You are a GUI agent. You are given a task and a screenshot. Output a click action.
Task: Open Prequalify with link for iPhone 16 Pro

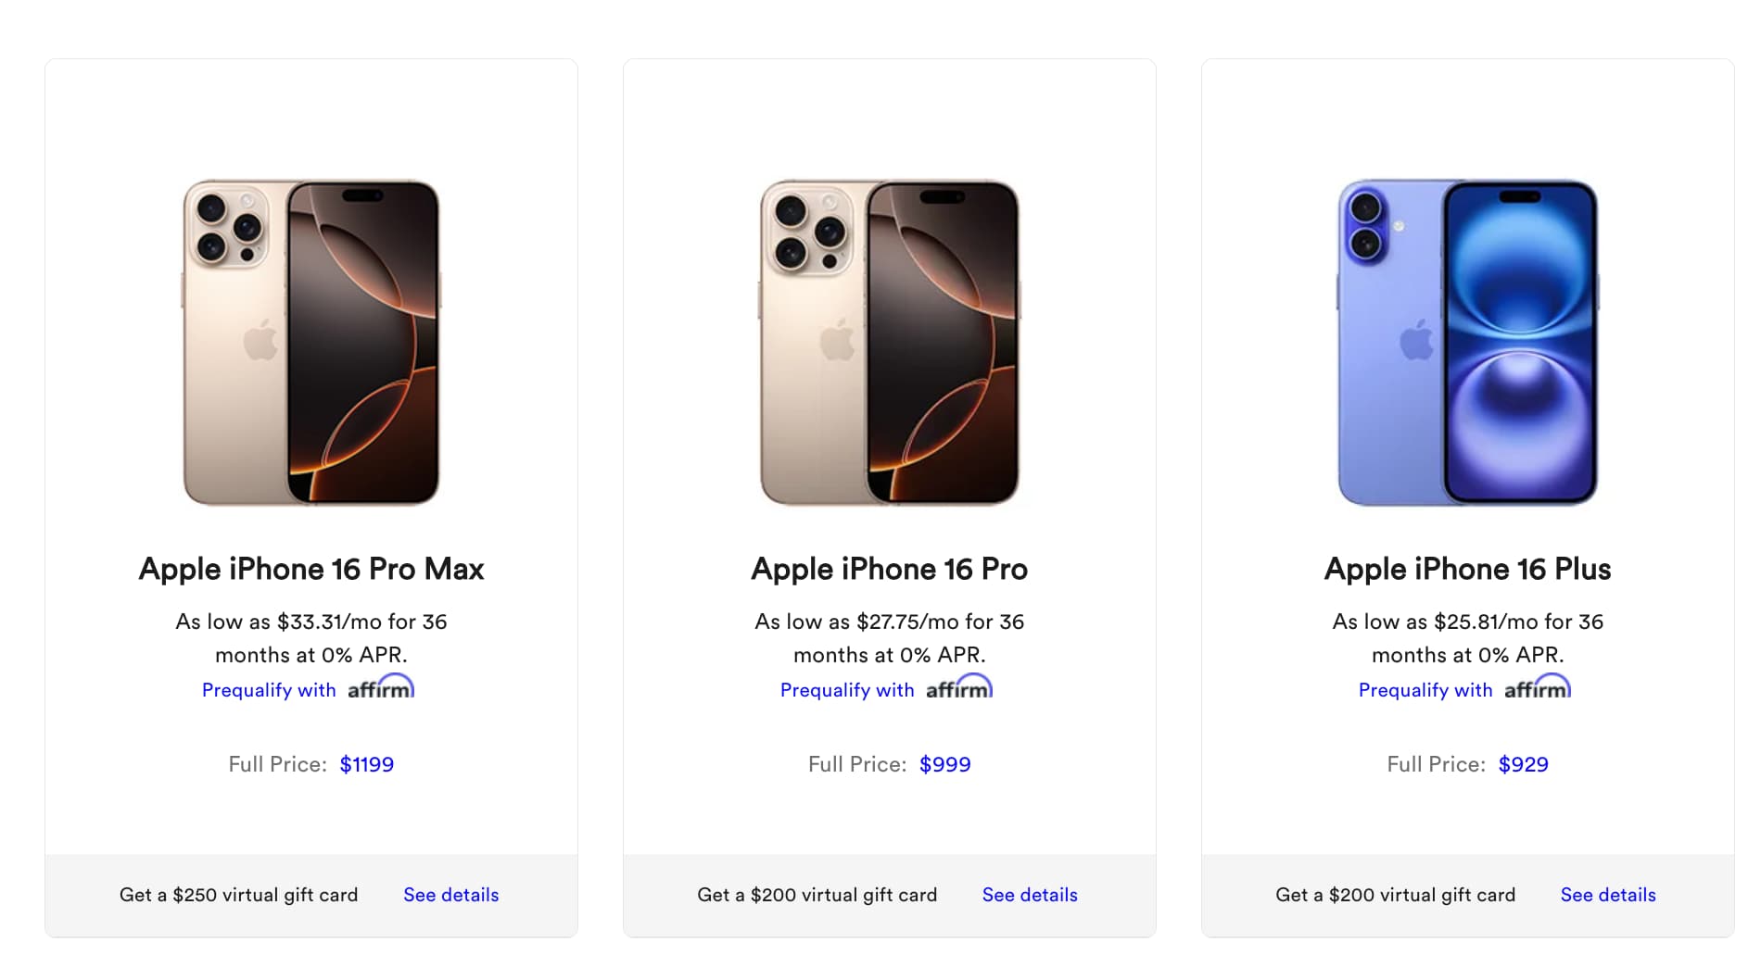tap(847, 690)
